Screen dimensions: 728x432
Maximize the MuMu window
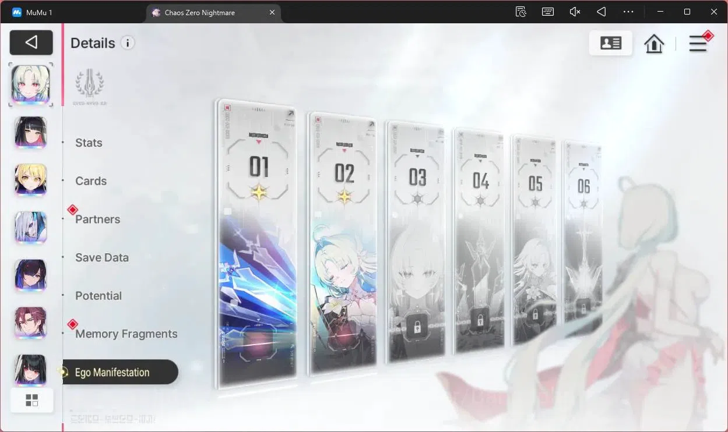(x=687, y=12)
